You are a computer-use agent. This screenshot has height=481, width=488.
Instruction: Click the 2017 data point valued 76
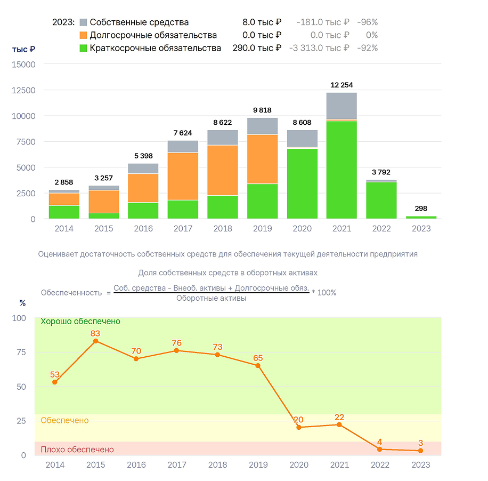pyautogui.click(x=176, y=351)
